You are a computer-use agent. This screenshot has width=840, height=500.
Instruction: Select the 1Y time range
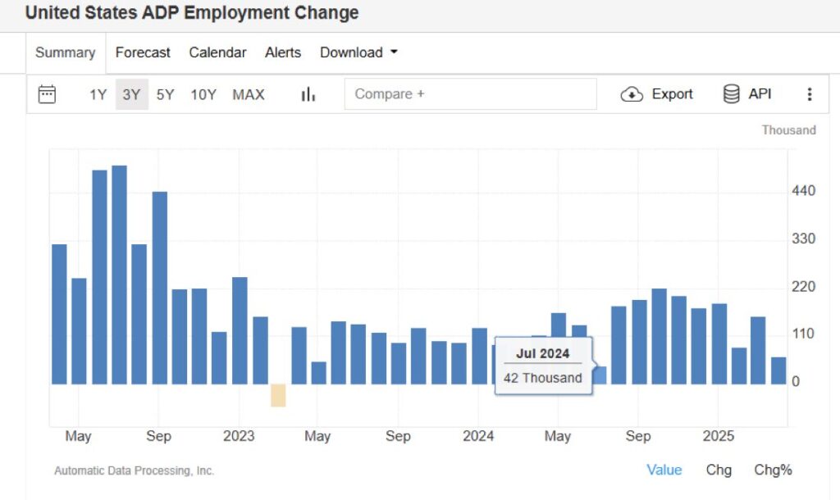[x=97, y=93]
